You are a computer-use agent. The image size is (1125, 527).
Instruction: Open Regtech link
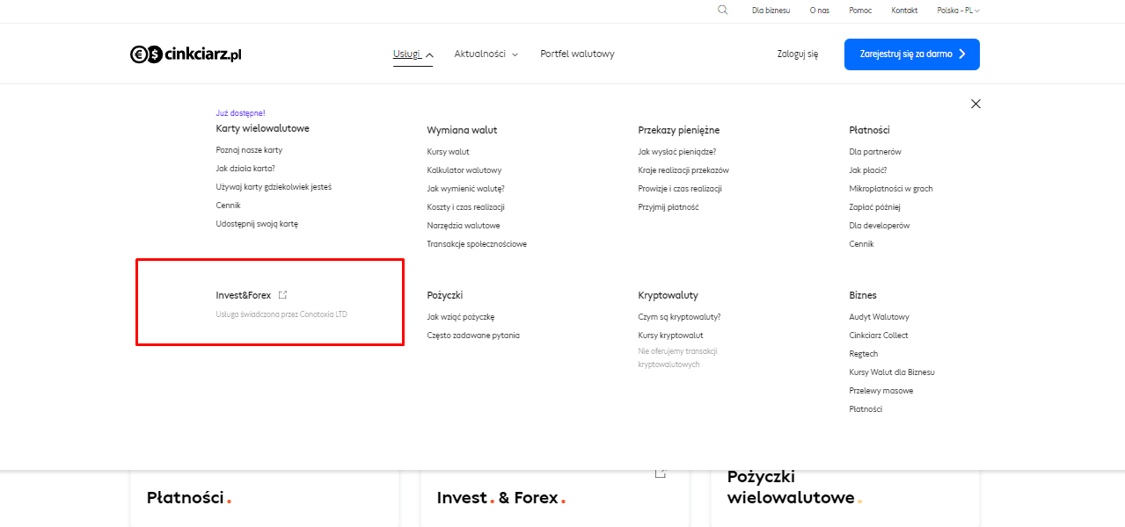pyautogui.click(x=864, y=354)
